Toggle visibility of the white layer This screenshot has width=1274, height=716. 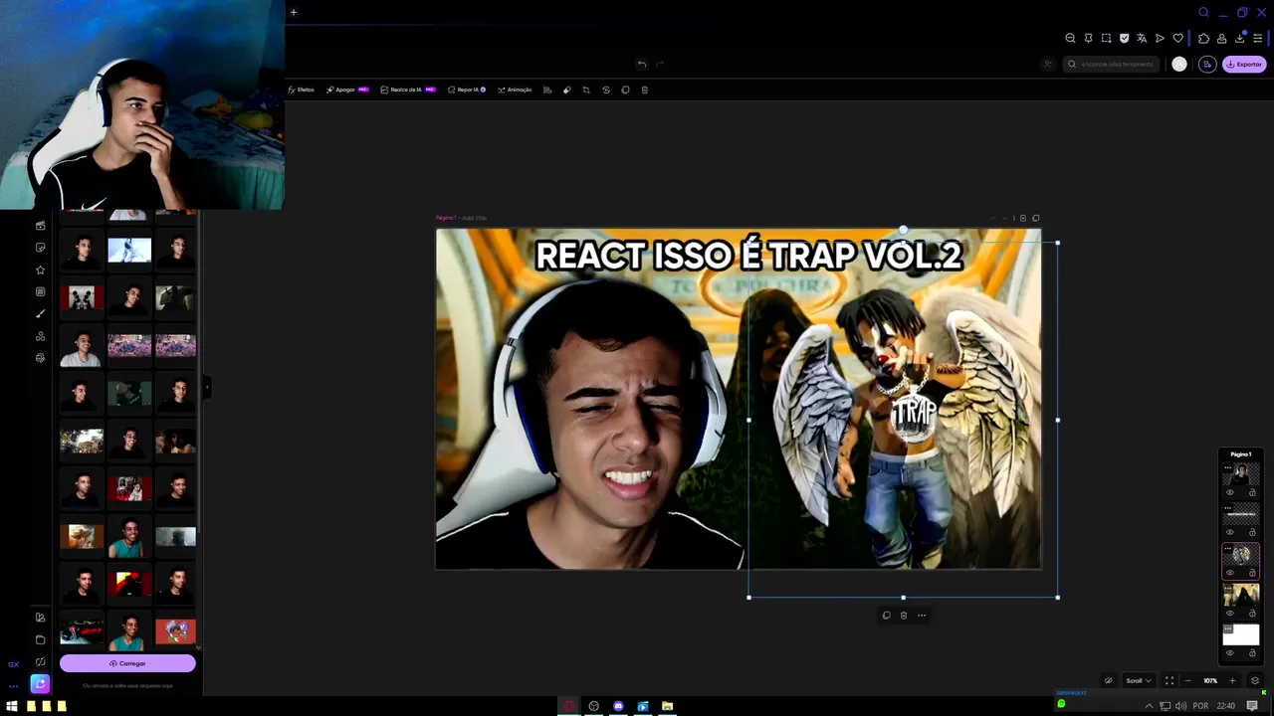pyautogui.click(x=1229, y=653)
